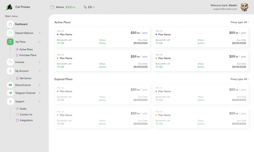Image resolution: width=254 pixels, height=152 pixels.
Task: Open Telegram Channel link
Action: [x=25, y=93]
